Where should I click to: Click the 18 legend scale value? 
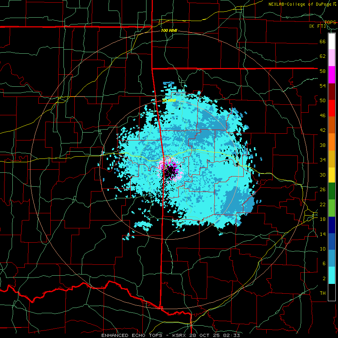[x=323, y=219]
